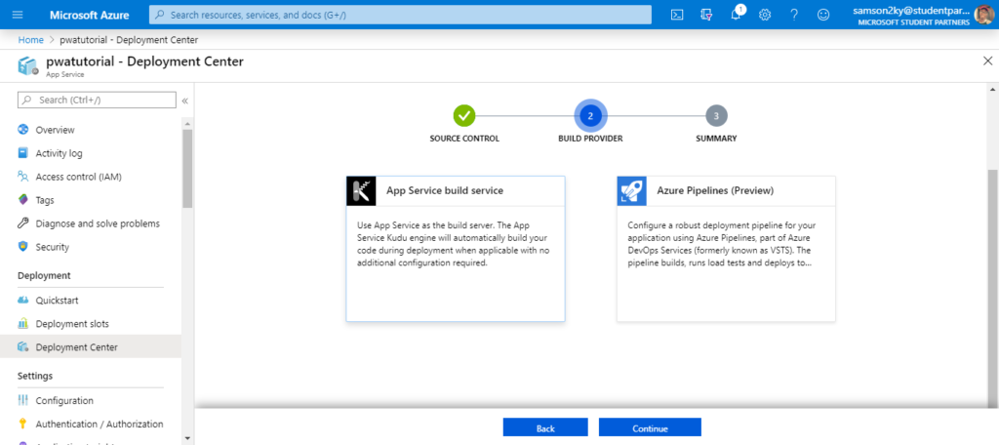Click the Quickstart cloud icon
This screenshot has height=445, width=999.
pos(23,301)
